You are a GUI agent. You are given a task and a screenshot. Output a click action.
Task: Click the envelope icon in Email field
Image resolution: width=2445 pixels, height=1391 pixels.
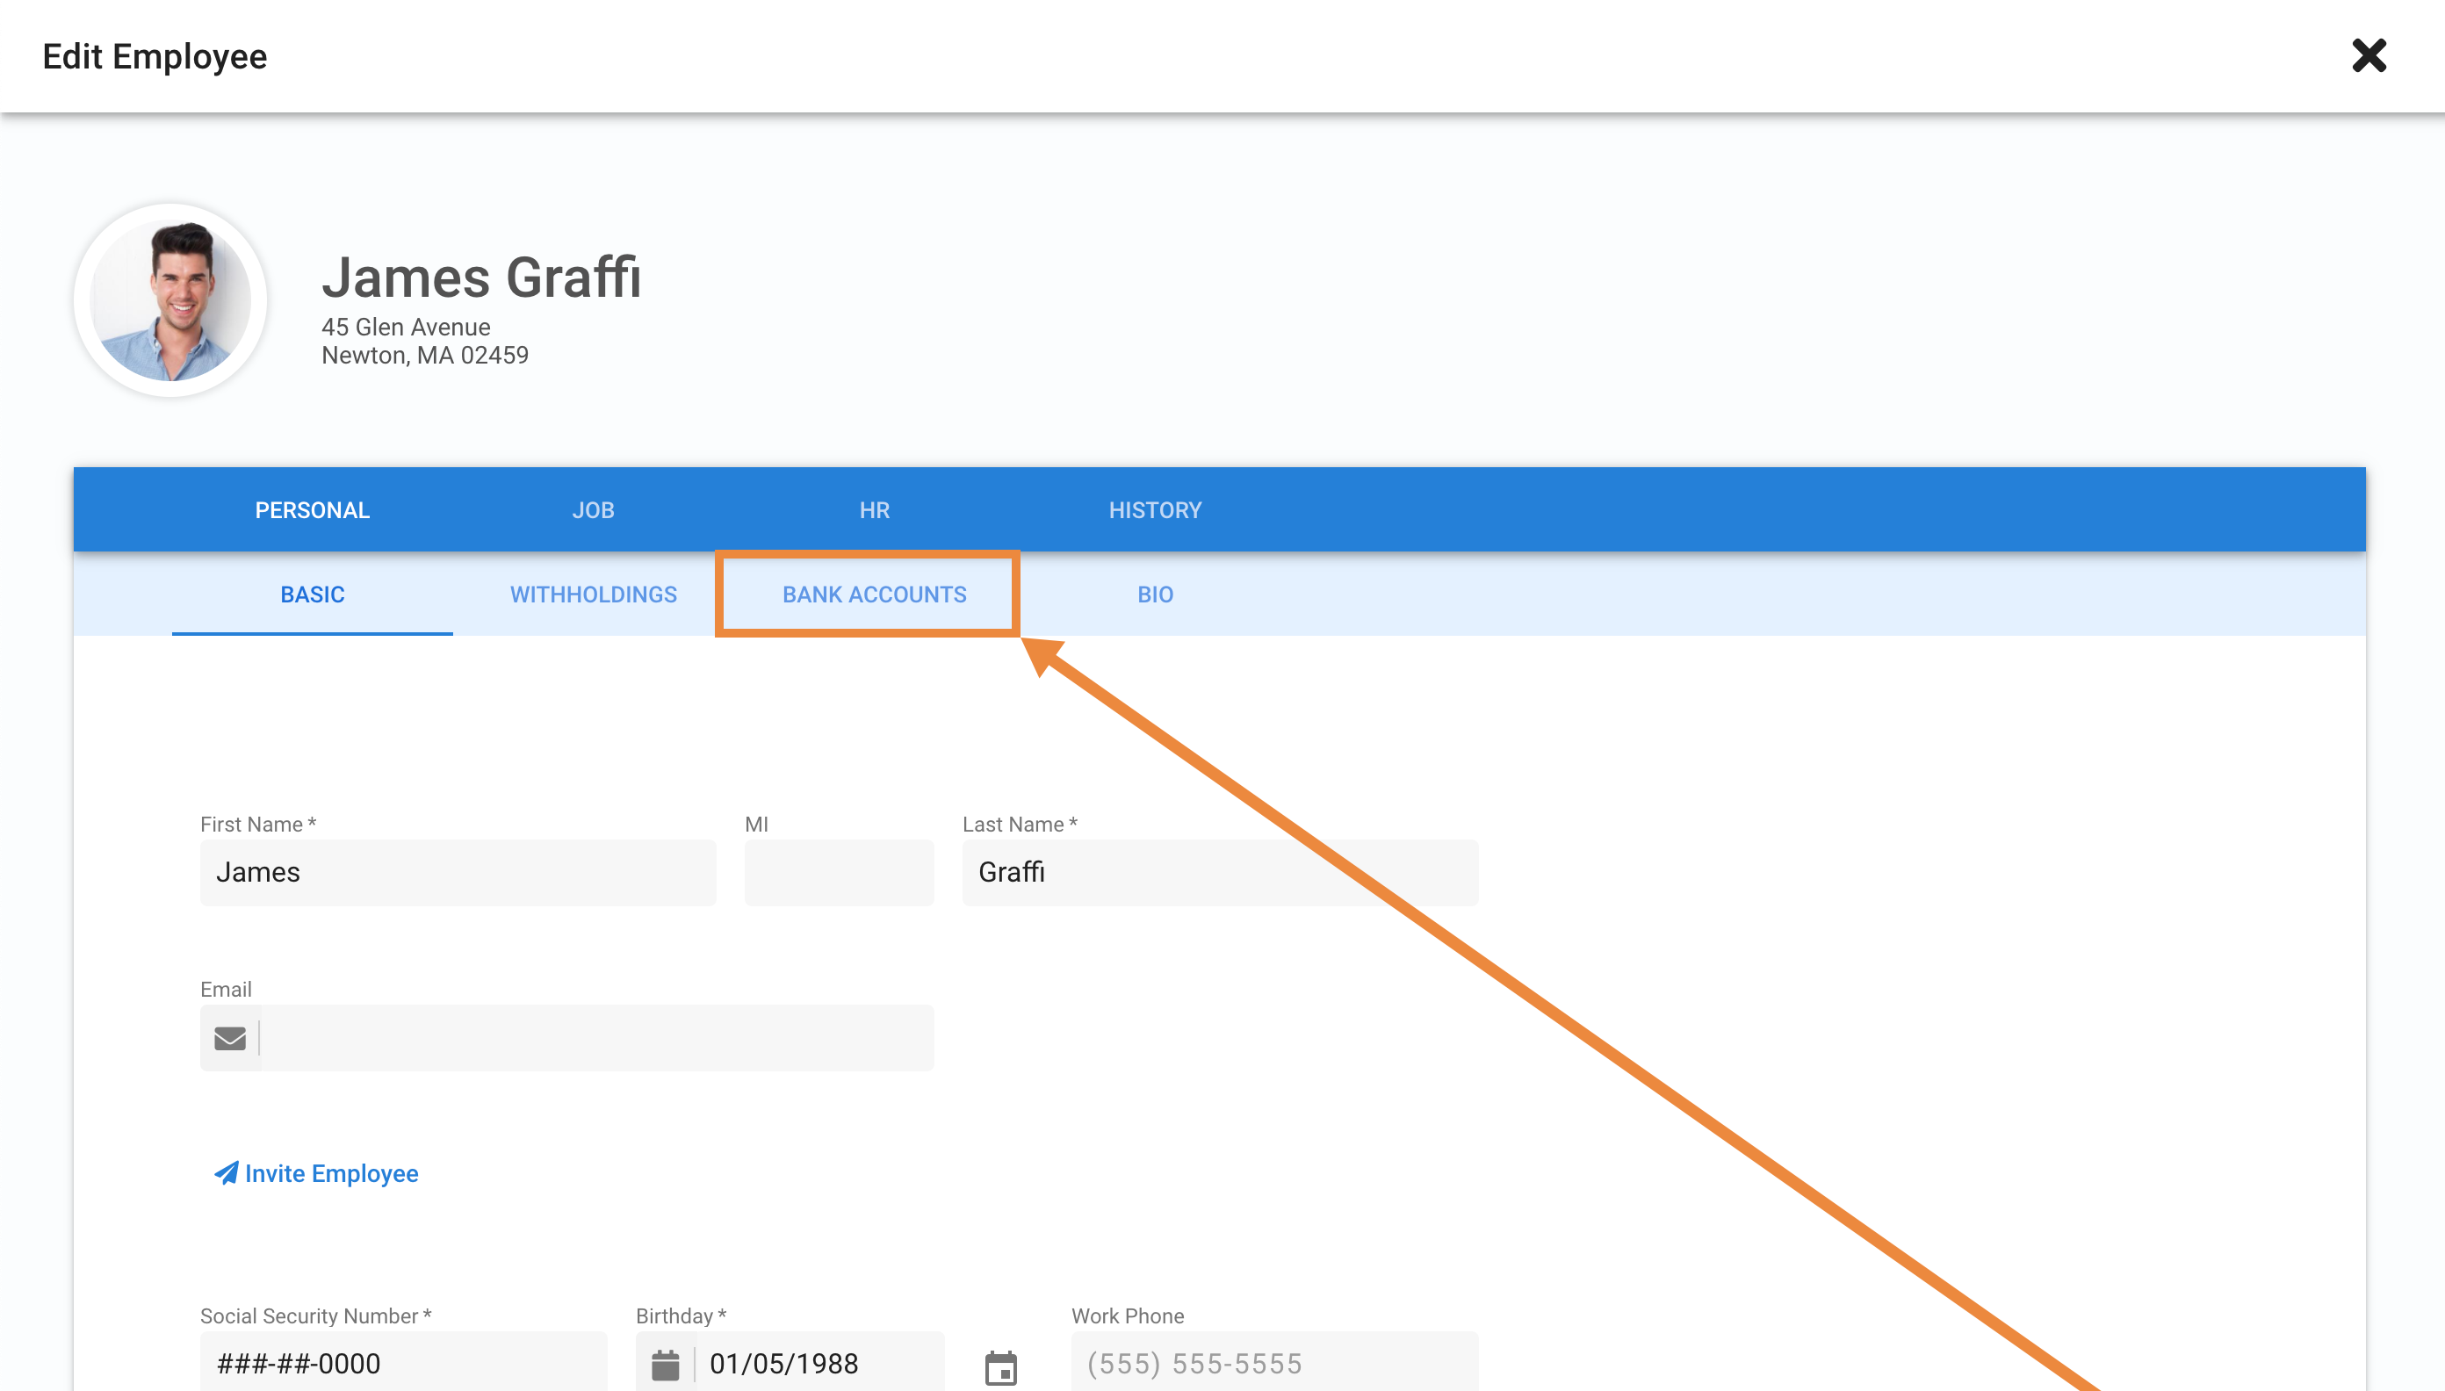click(x=229, y=1037)
